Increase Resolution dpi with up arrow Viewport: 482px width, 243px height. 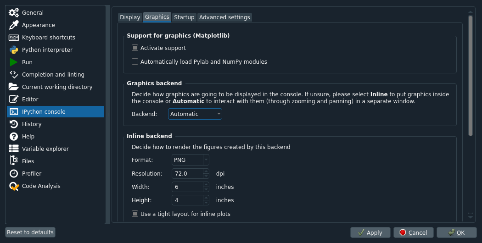(x=206, y=171)
